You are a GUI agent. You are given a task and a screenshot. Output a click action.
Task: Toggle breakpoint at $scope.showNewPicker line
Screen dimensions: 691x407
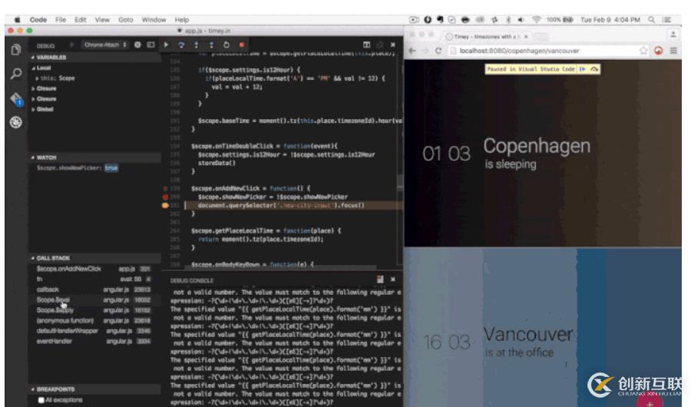(166, 197)
